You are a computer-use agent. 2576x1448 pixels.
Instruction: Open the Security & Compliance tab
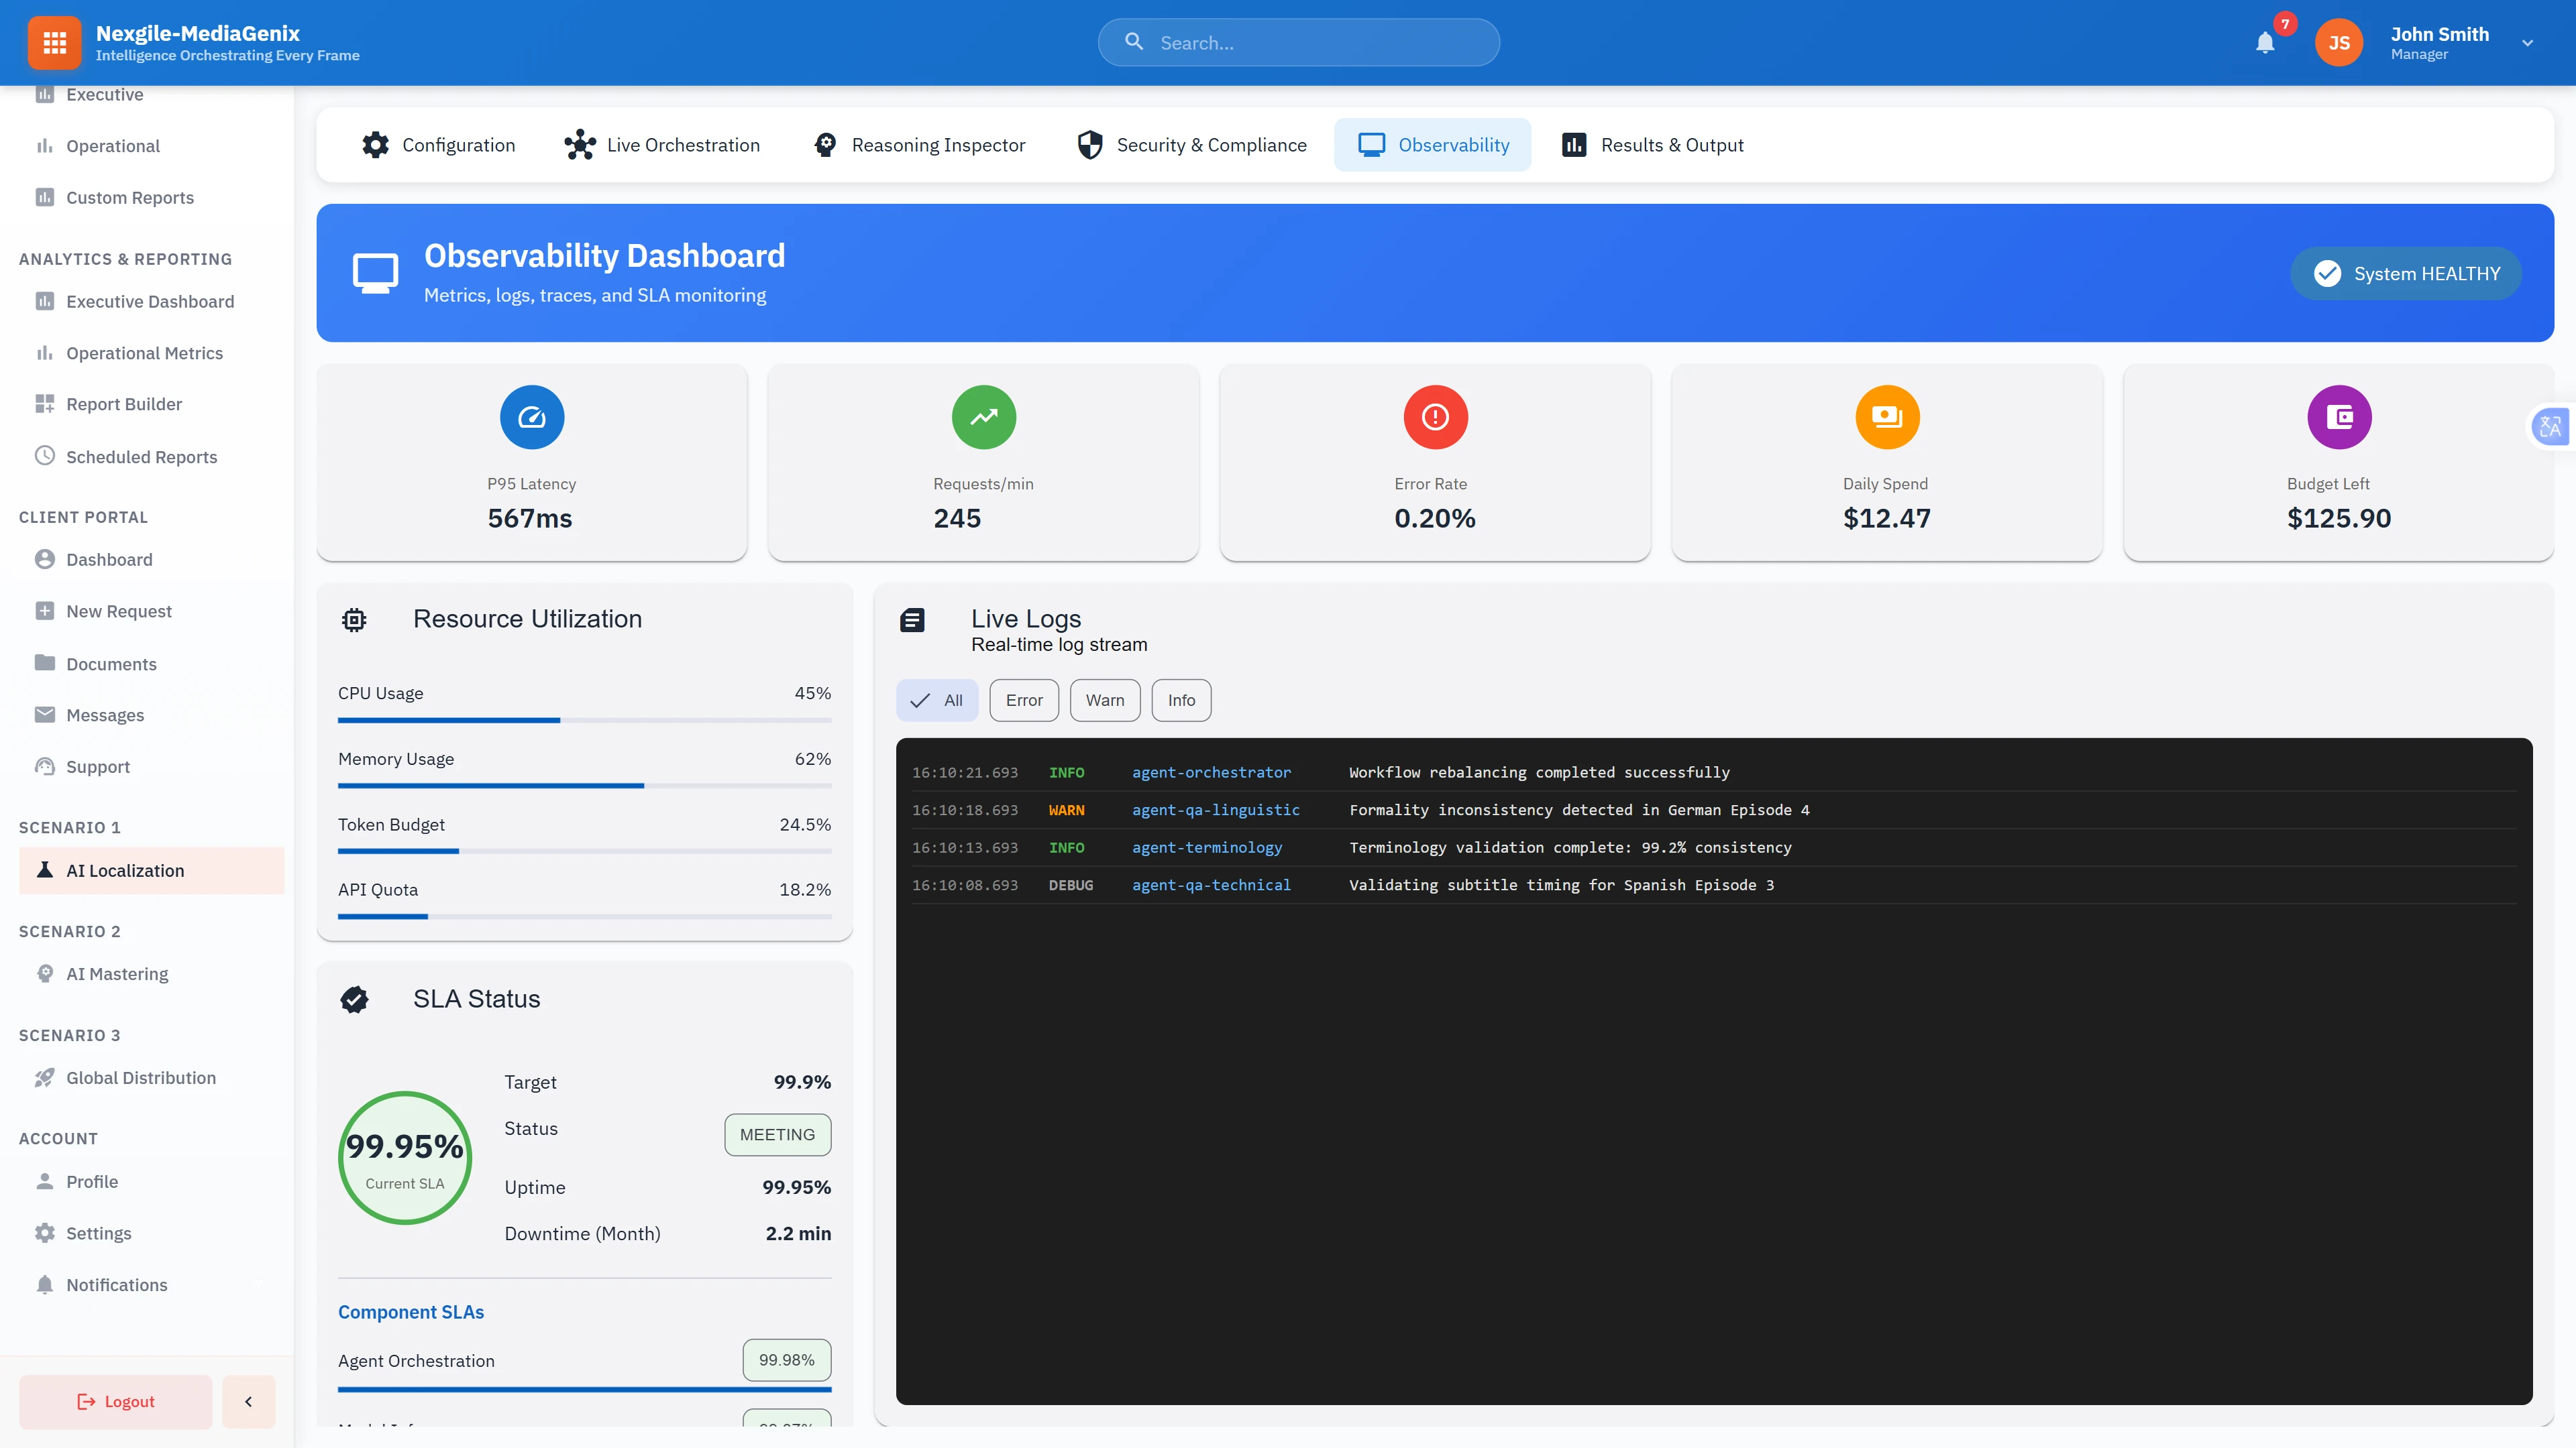point(1191,144)
